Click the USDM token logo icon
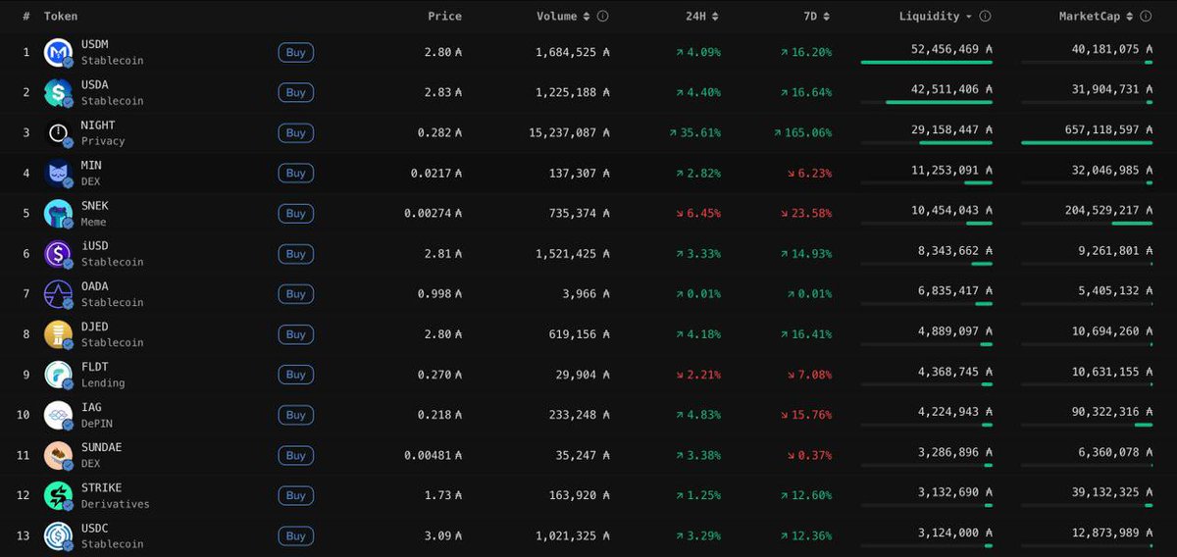This screenshot has height=557, width=1177. point(58,52)
